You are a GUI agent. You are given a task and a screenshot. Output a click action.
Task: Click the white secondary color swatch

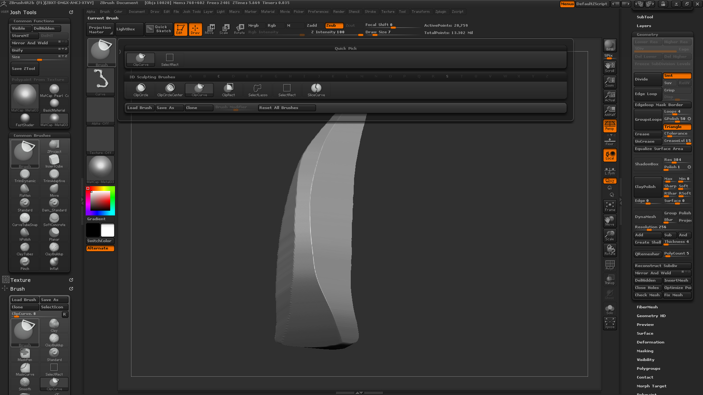108,230
